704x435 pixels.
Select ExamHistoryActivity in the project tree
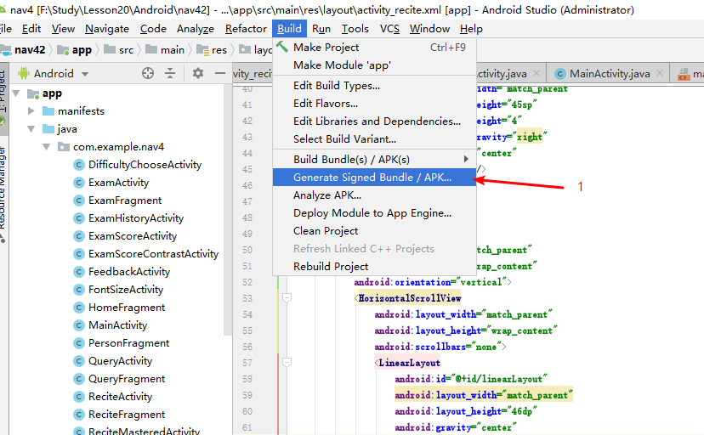click(136, 218)
